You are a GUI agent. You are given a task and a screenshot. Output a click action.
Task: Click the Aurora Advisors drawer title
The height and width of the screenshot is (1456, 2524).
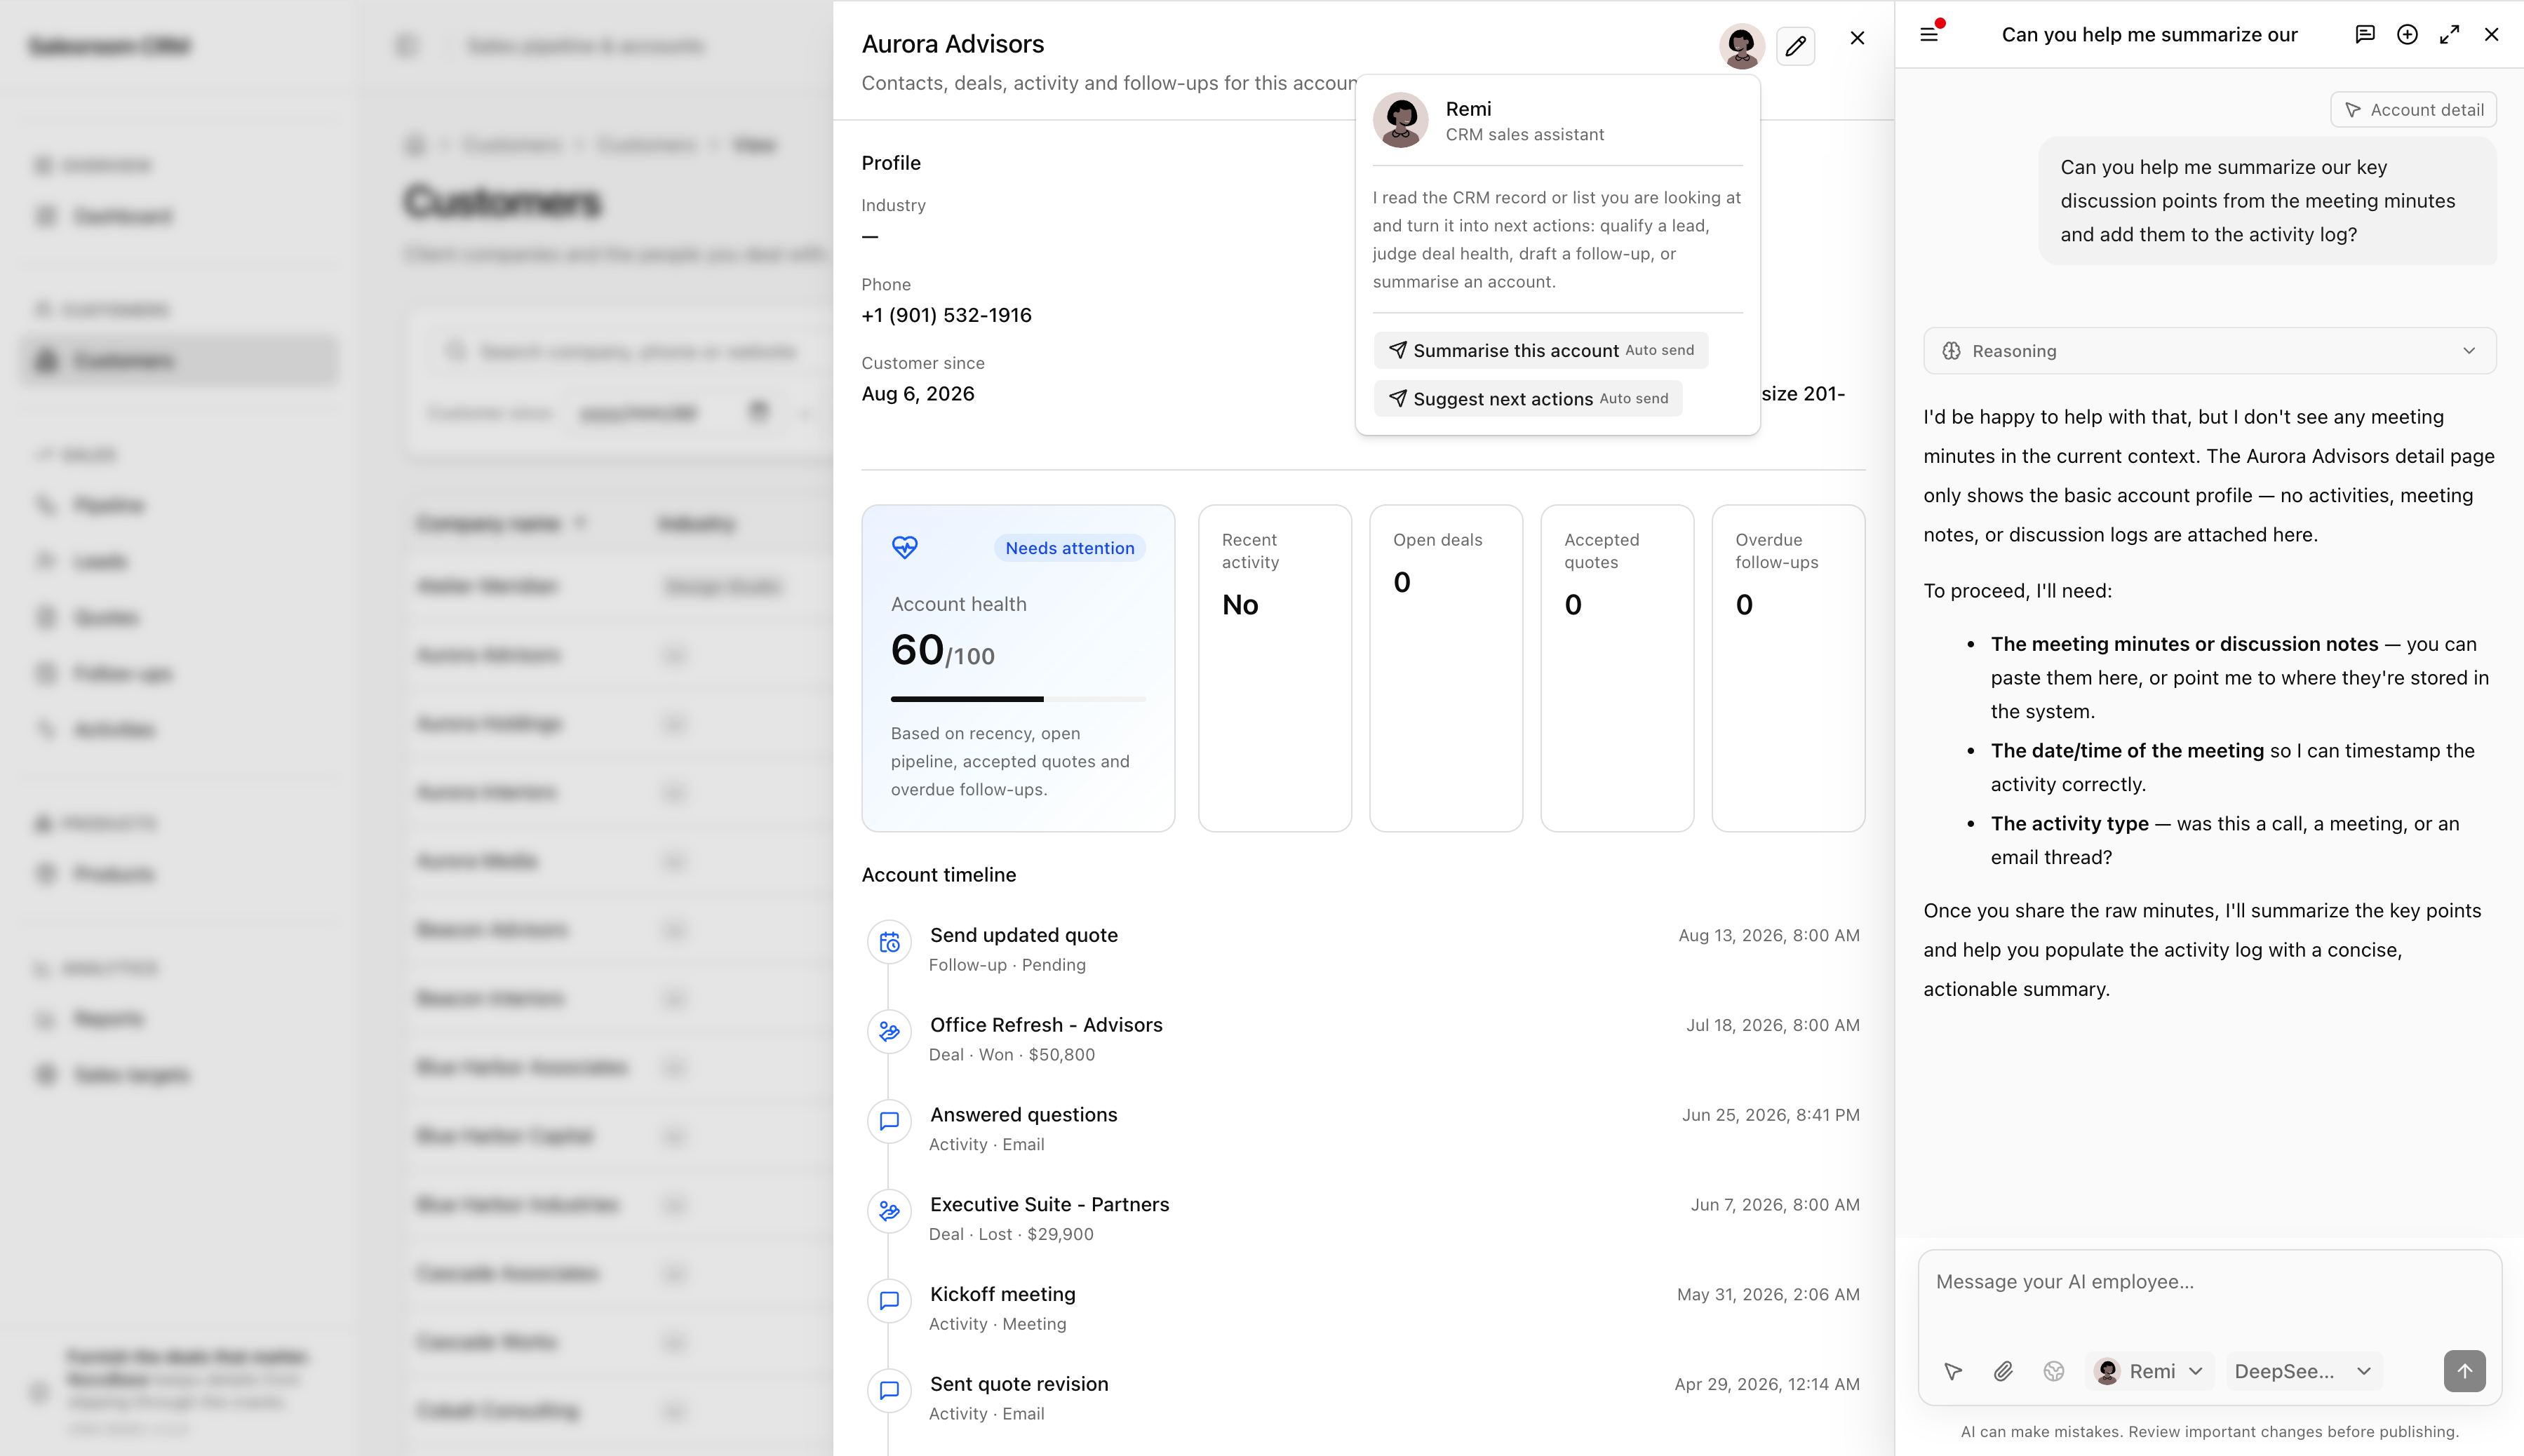[952, 44]
